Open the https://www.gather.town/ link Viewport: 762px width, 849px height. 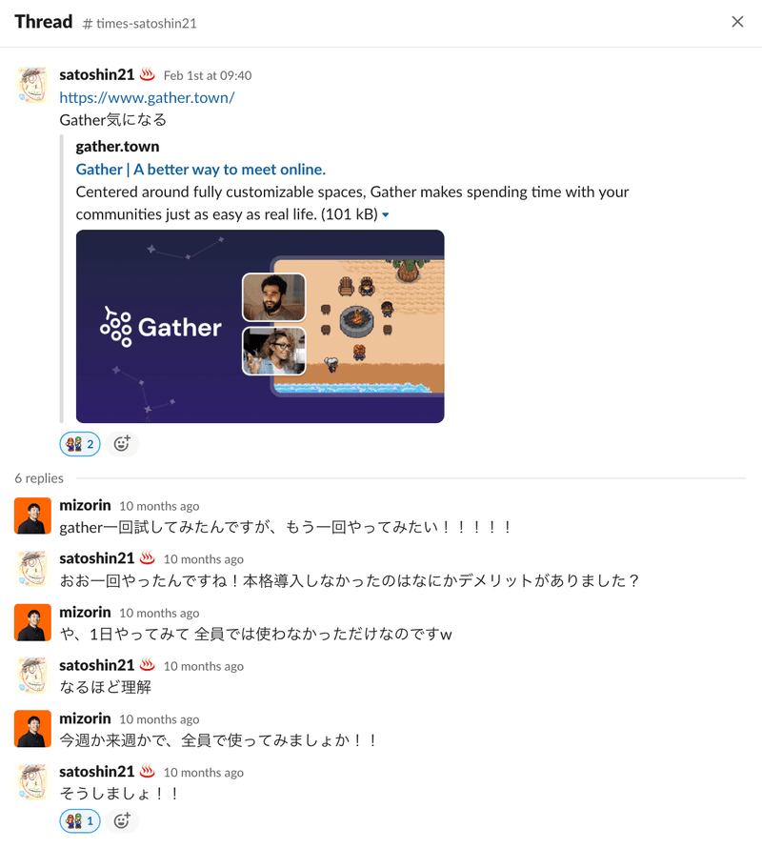(147, 97)
